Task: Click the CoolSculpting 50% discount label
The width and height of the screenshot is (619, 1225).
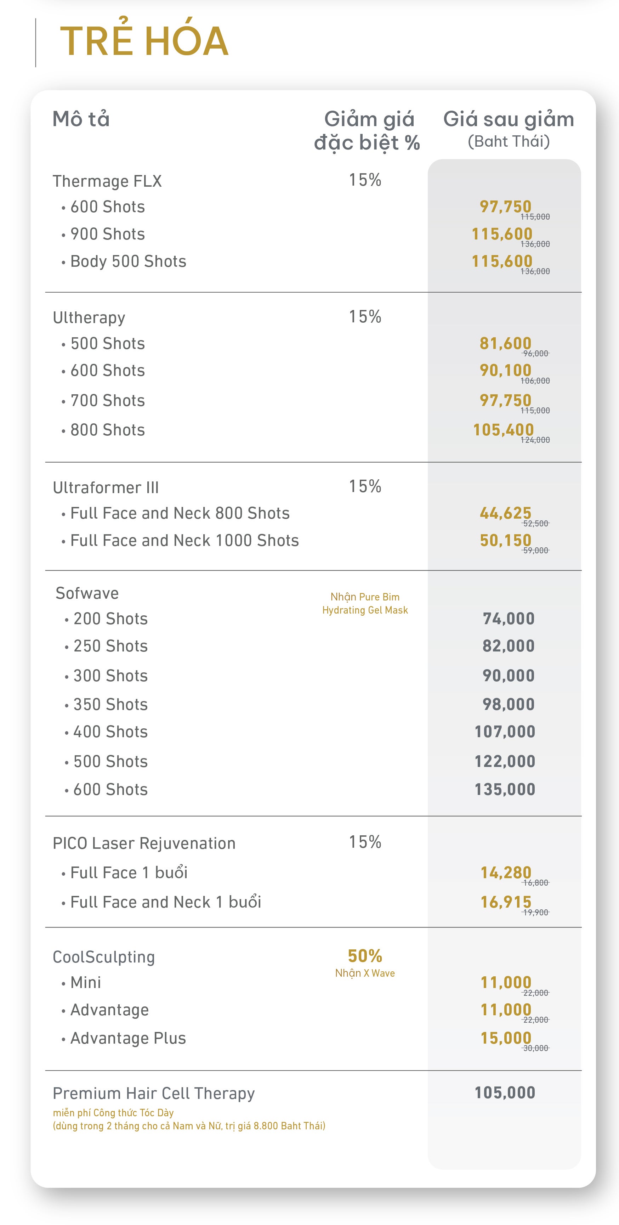Action: [365, 956]
